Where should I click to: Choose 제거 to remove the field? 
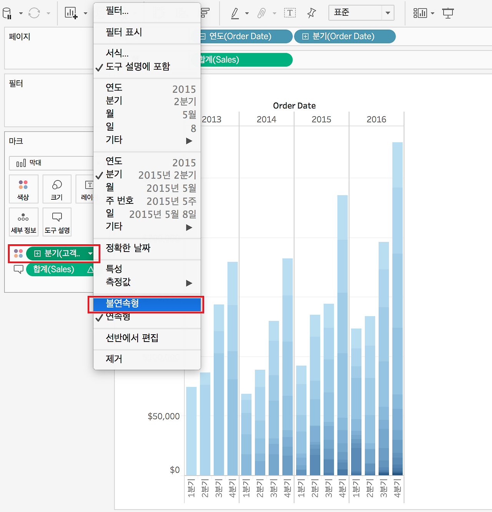point(147,359)
